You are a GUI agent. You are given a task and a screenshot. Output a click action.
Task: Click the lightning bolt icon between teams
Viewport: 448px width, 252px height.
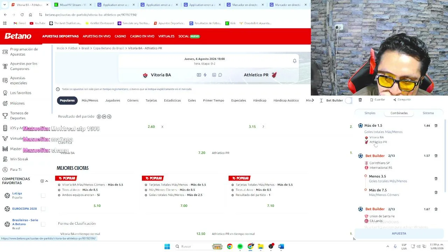(x=205, y=75)
